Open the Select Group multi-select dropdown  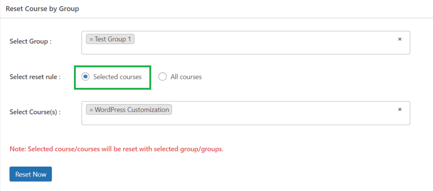point(245,43)
